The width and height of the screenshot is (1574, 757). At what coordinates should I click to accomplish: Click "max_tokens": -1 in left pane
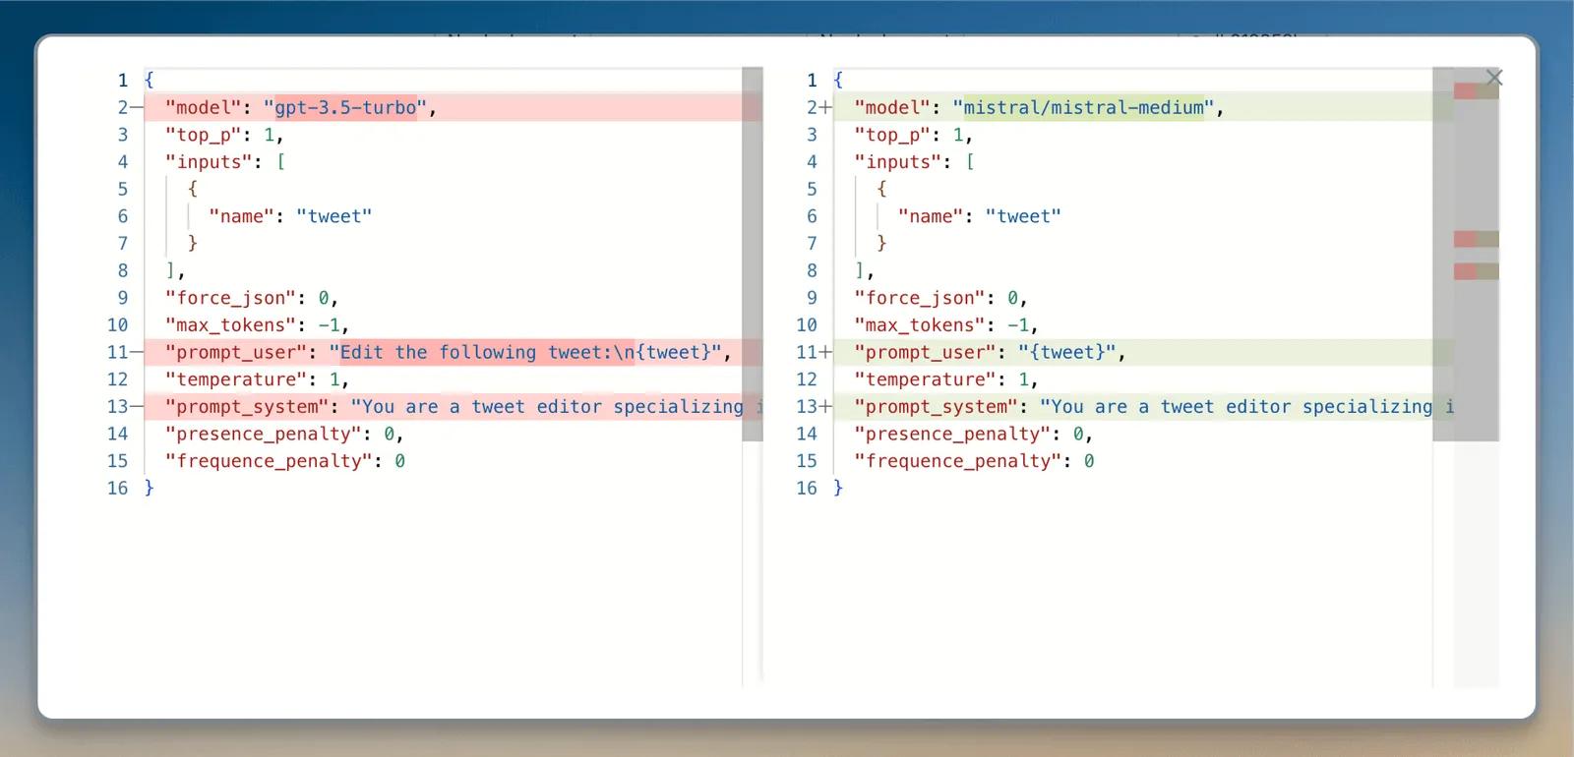pos(257,324)
